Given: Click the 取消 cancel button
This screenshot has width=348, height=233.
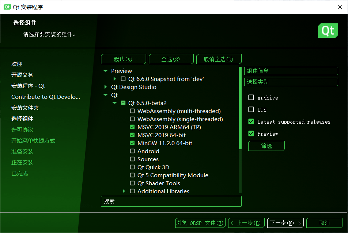Looking at the screenshot, I should pos(325,223).
